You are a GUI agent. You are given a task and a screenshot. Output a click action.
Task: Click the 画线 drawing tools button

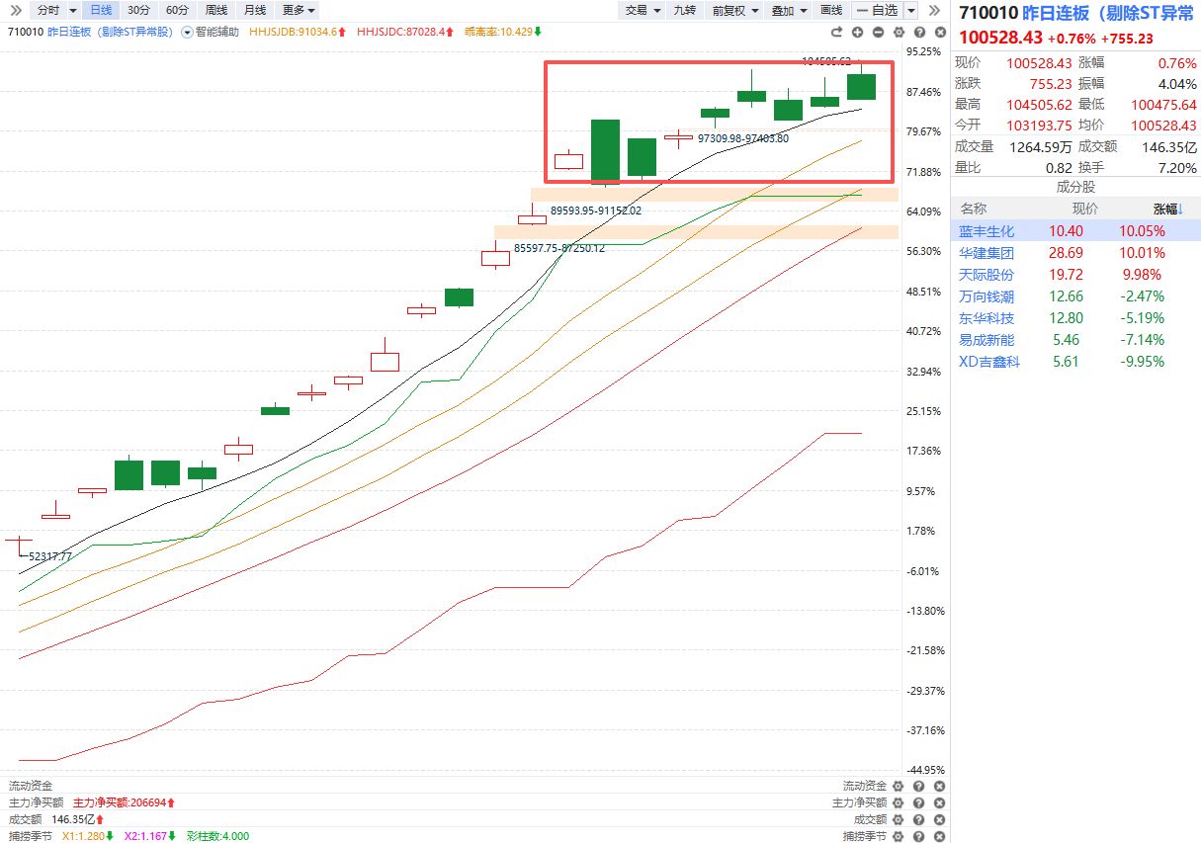[x=831, y=10]
